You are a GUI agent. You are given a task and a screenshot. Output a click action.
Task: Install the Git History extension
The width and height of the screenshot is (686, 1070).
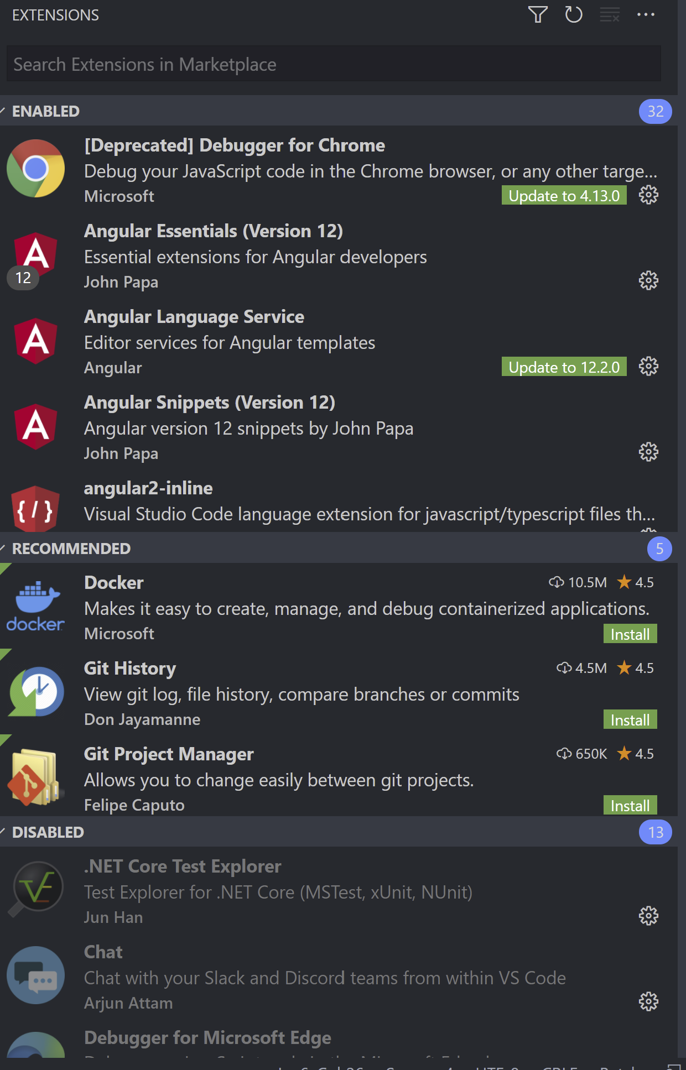(x=630, y=720)
